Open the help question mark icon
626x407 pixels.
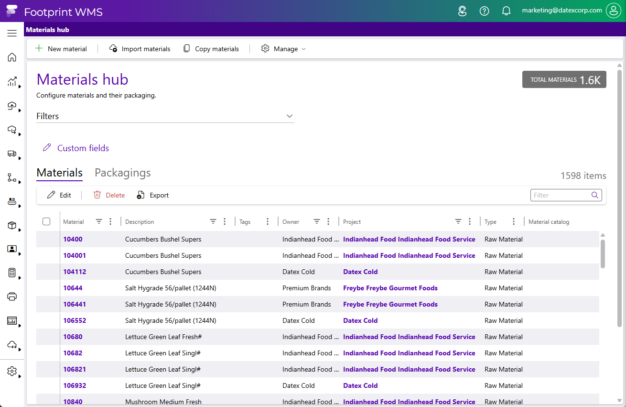click(484, 11)
